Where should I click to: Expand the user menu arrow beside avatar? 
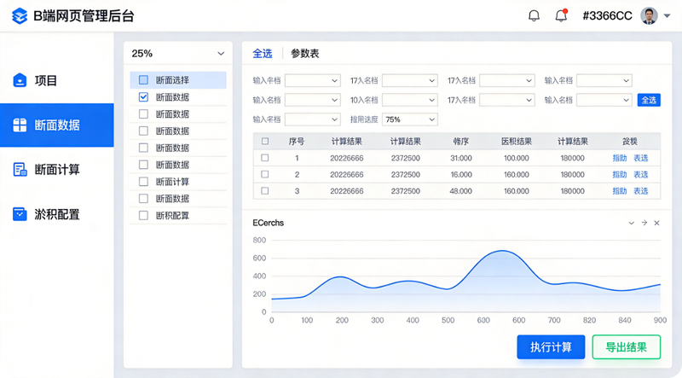pyautogui.click(x=667, y=16)
